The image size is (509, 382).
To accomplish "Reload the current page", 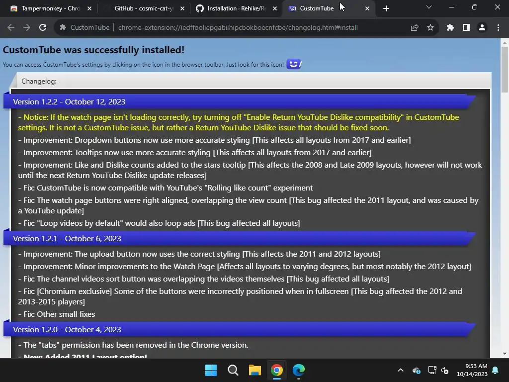I will pos(43,28).
